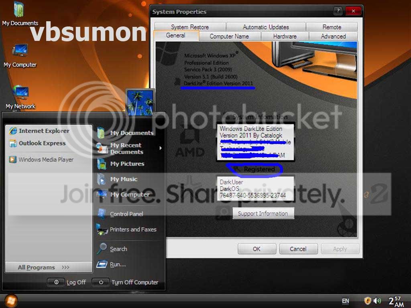411x308 pixels.
Task: Switch to the Hardware tab
Action: coord(285,36)
